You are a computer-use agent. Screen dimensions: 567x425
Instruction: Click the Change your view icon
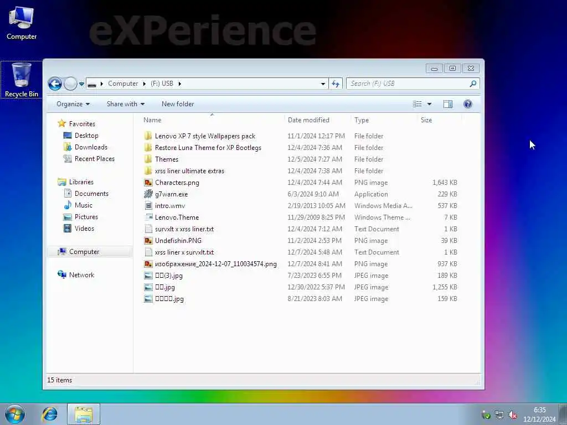417,104
